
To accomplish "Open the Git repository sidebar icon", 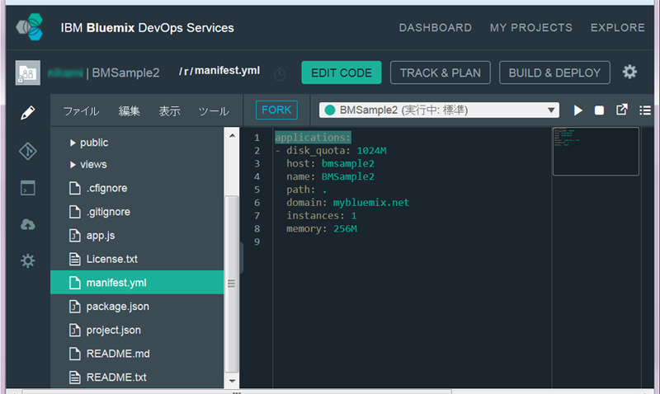I will point(28,151).
